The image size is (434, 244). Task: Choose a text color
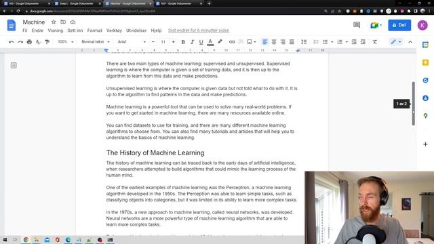tap(210, 42)
